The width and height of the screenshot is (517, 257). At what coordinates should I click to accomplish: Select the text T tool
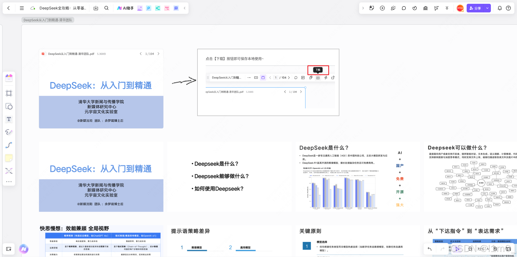tap(9, 119)
